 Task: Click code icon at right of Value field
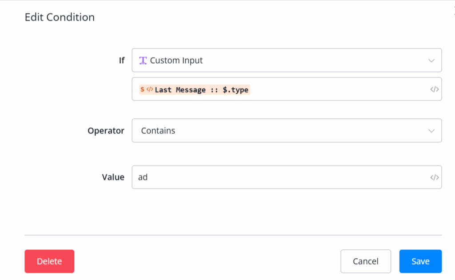pyautogui.click(x=434, y=177)
